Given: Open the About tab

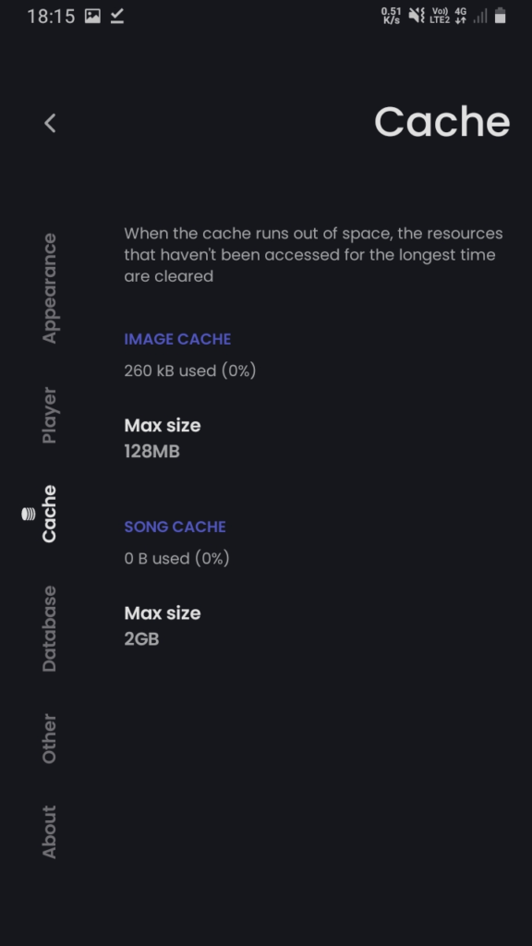Looking at the screenshot, I should coord(50,832).
